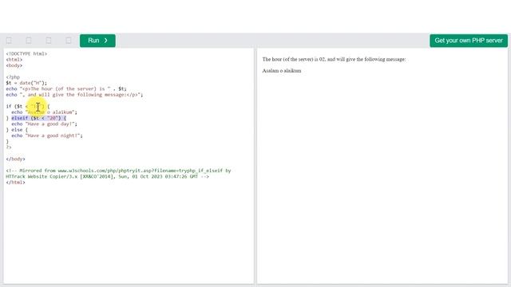
Task: Click the closing </body> tag line
Action: pos(15,159)
